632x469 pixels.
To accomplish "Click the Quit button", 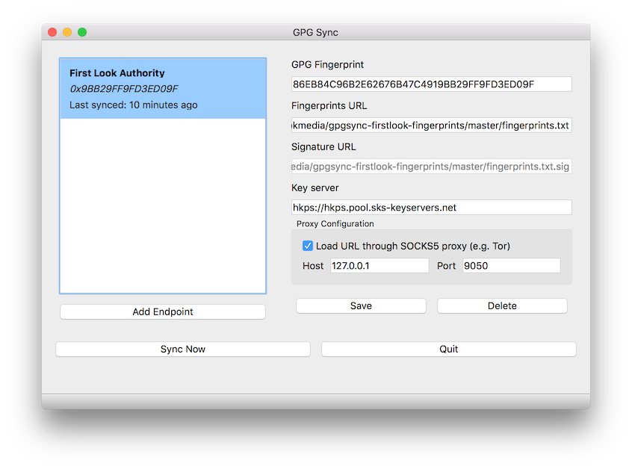I will 449,350.
